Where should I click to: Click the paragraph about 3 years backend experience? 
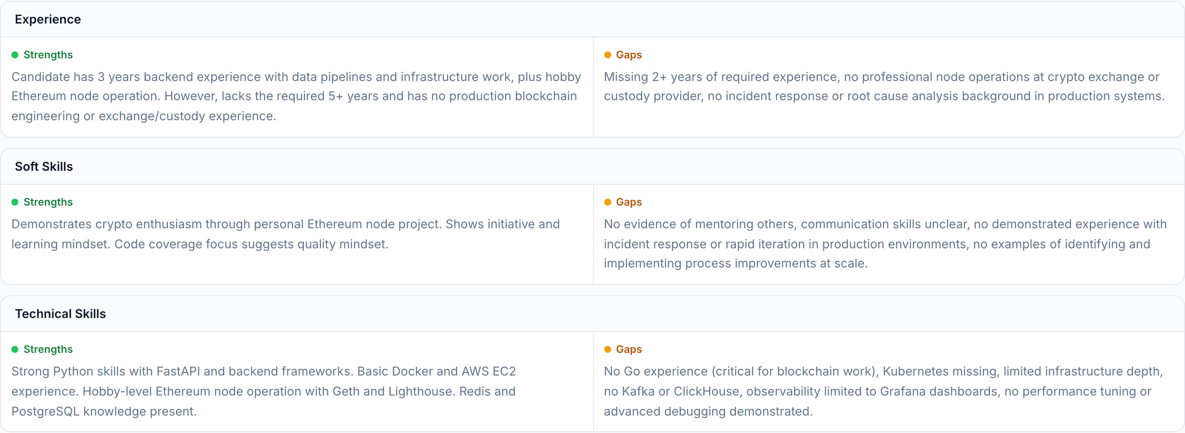(x=295, y=96)
